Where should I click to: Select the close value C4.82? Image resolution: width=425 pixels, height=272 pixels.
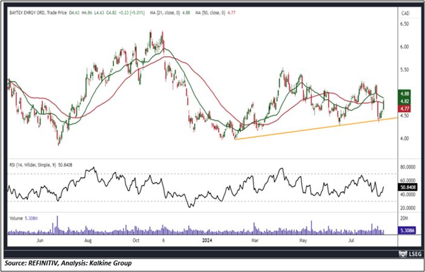(112, 13)
